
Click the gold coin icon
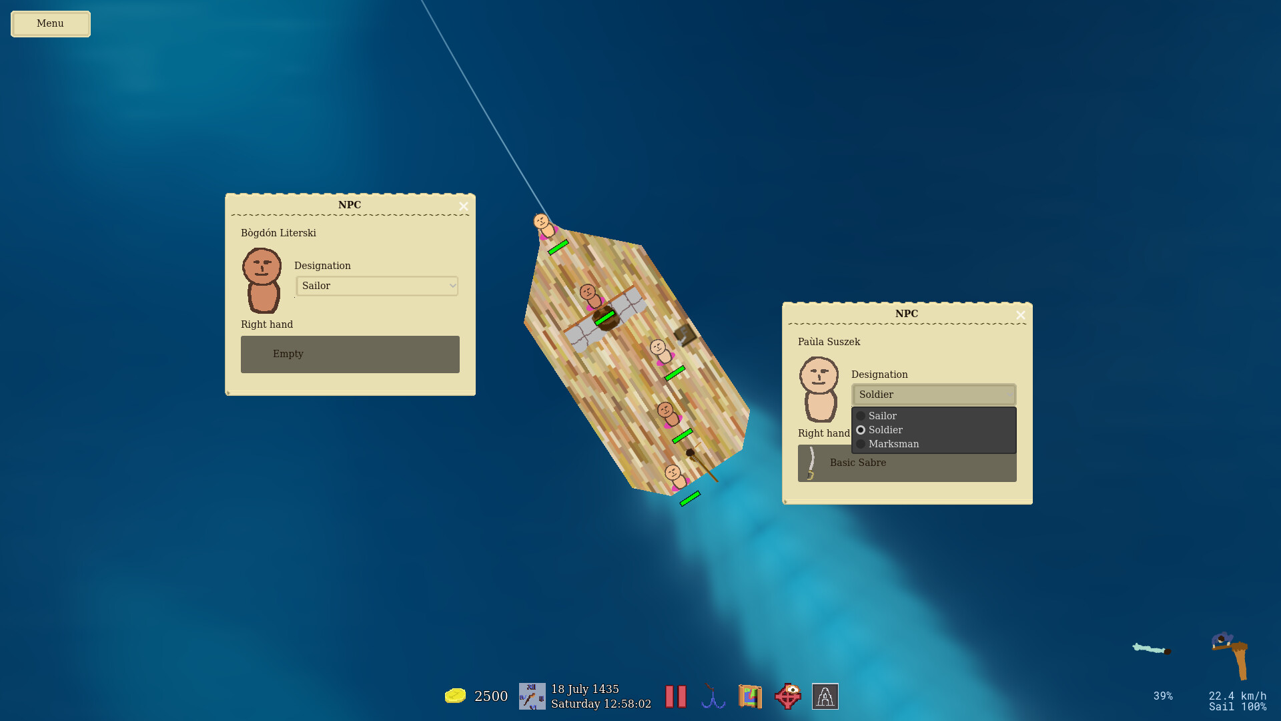pos(455,696)
